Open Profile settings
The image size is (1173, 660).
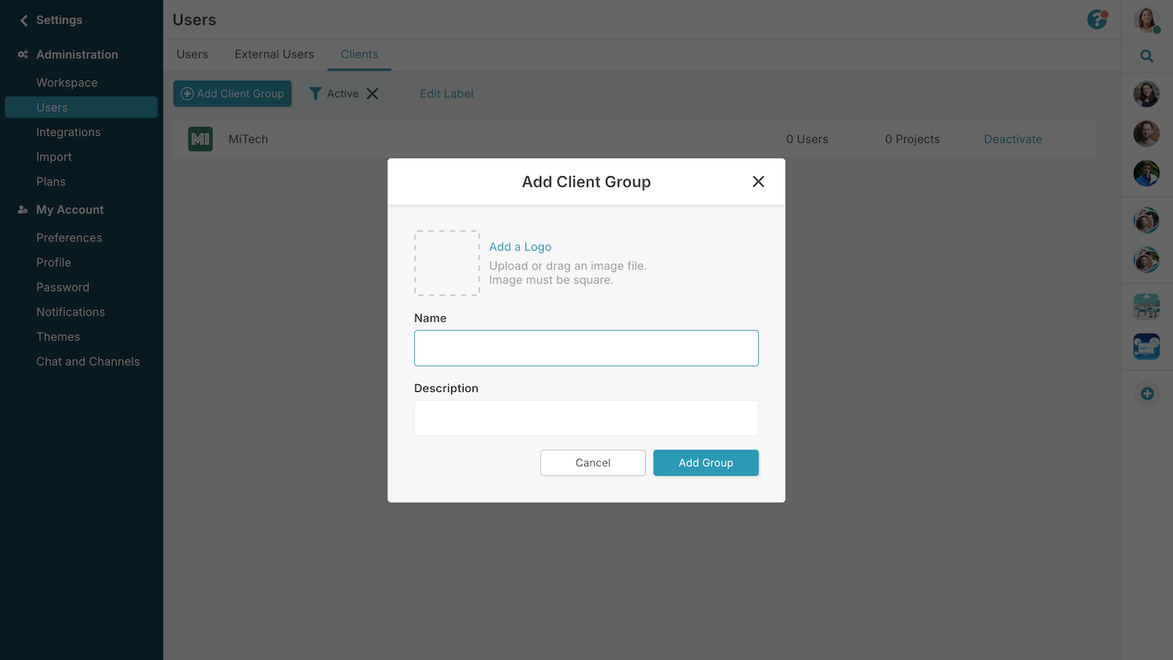[54, 262]
